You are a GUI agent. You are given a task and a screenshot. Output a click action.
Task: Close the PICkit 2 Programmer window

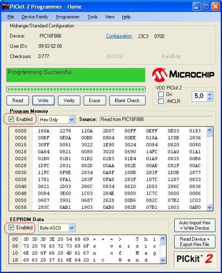point(216,7)
